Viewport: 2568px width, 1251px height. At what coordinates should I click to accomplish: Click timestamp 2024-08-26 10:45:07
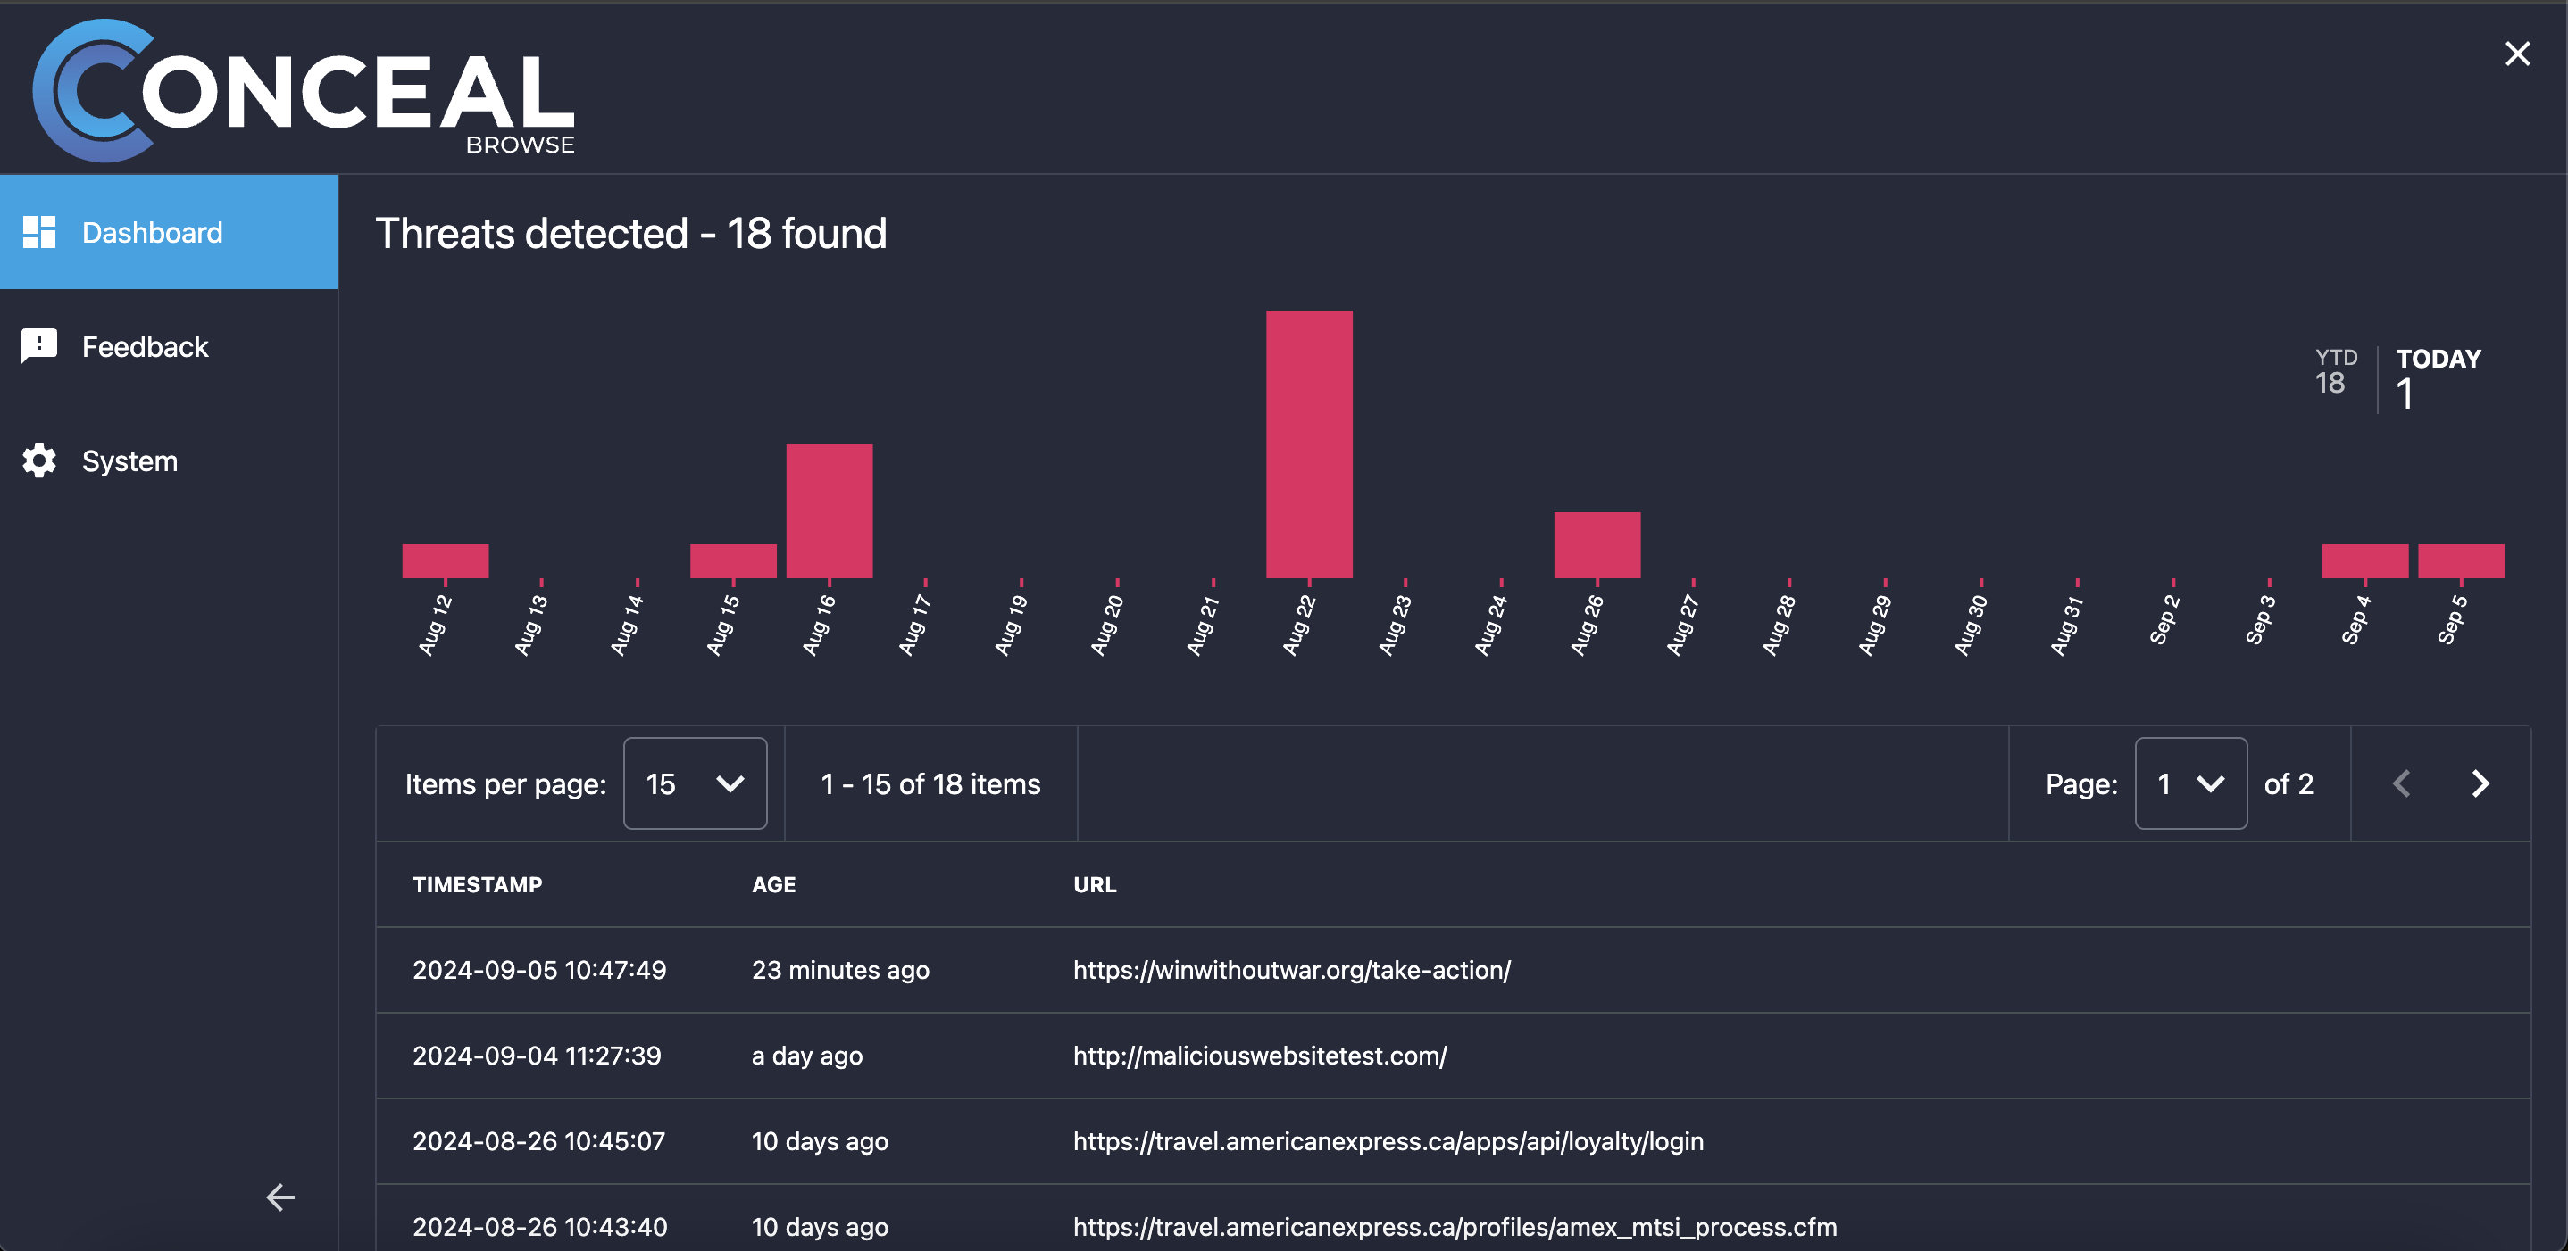click(x=539, y=1141)
